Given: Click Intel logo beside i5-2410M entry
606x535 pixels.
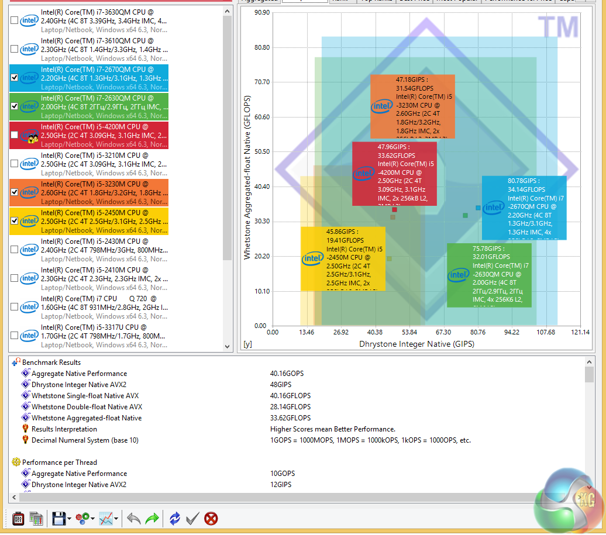Looking at the screenshot, I should point(29,278).
